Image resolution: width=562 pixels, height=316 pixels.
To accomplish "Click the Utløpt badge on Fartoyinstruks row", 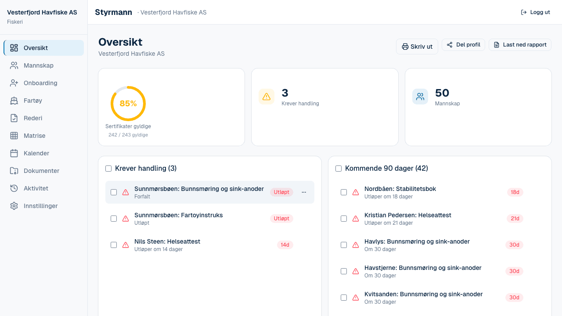I will click(281, 219).
